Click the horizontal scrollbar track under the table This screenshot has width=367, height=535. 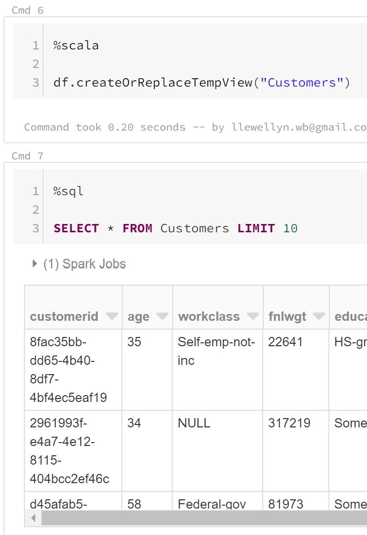[196, 518]
